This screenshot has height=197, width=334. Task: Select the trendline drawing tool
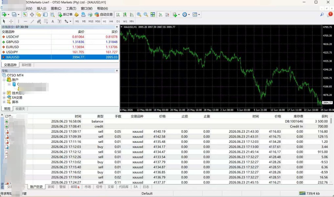click(32, 21)
